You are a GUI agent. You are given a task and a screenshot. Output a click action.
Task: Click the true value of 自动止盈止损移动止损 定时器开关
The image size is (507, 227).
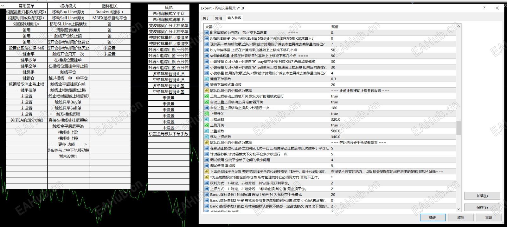(x=334, y=102)
